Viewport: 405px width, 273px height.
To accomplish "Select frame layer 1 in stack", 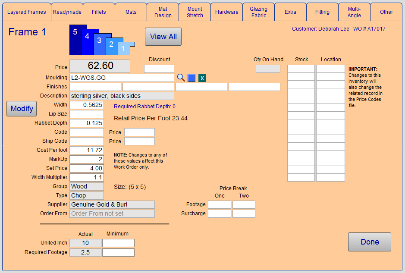I will click(123, 49).
